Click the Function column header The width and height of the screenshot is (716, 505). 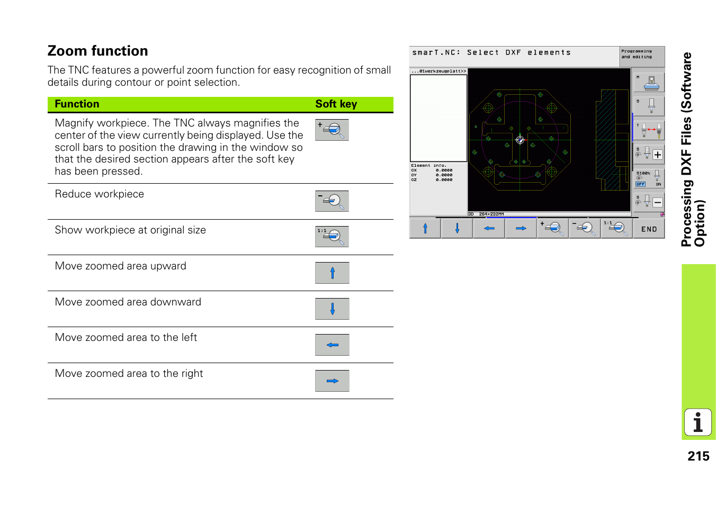[77, 104]
